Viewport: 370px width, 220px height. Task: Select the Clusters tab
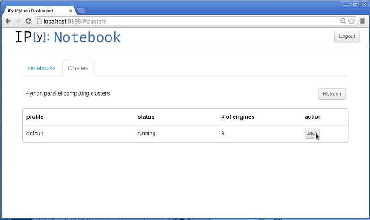point(78,68)
